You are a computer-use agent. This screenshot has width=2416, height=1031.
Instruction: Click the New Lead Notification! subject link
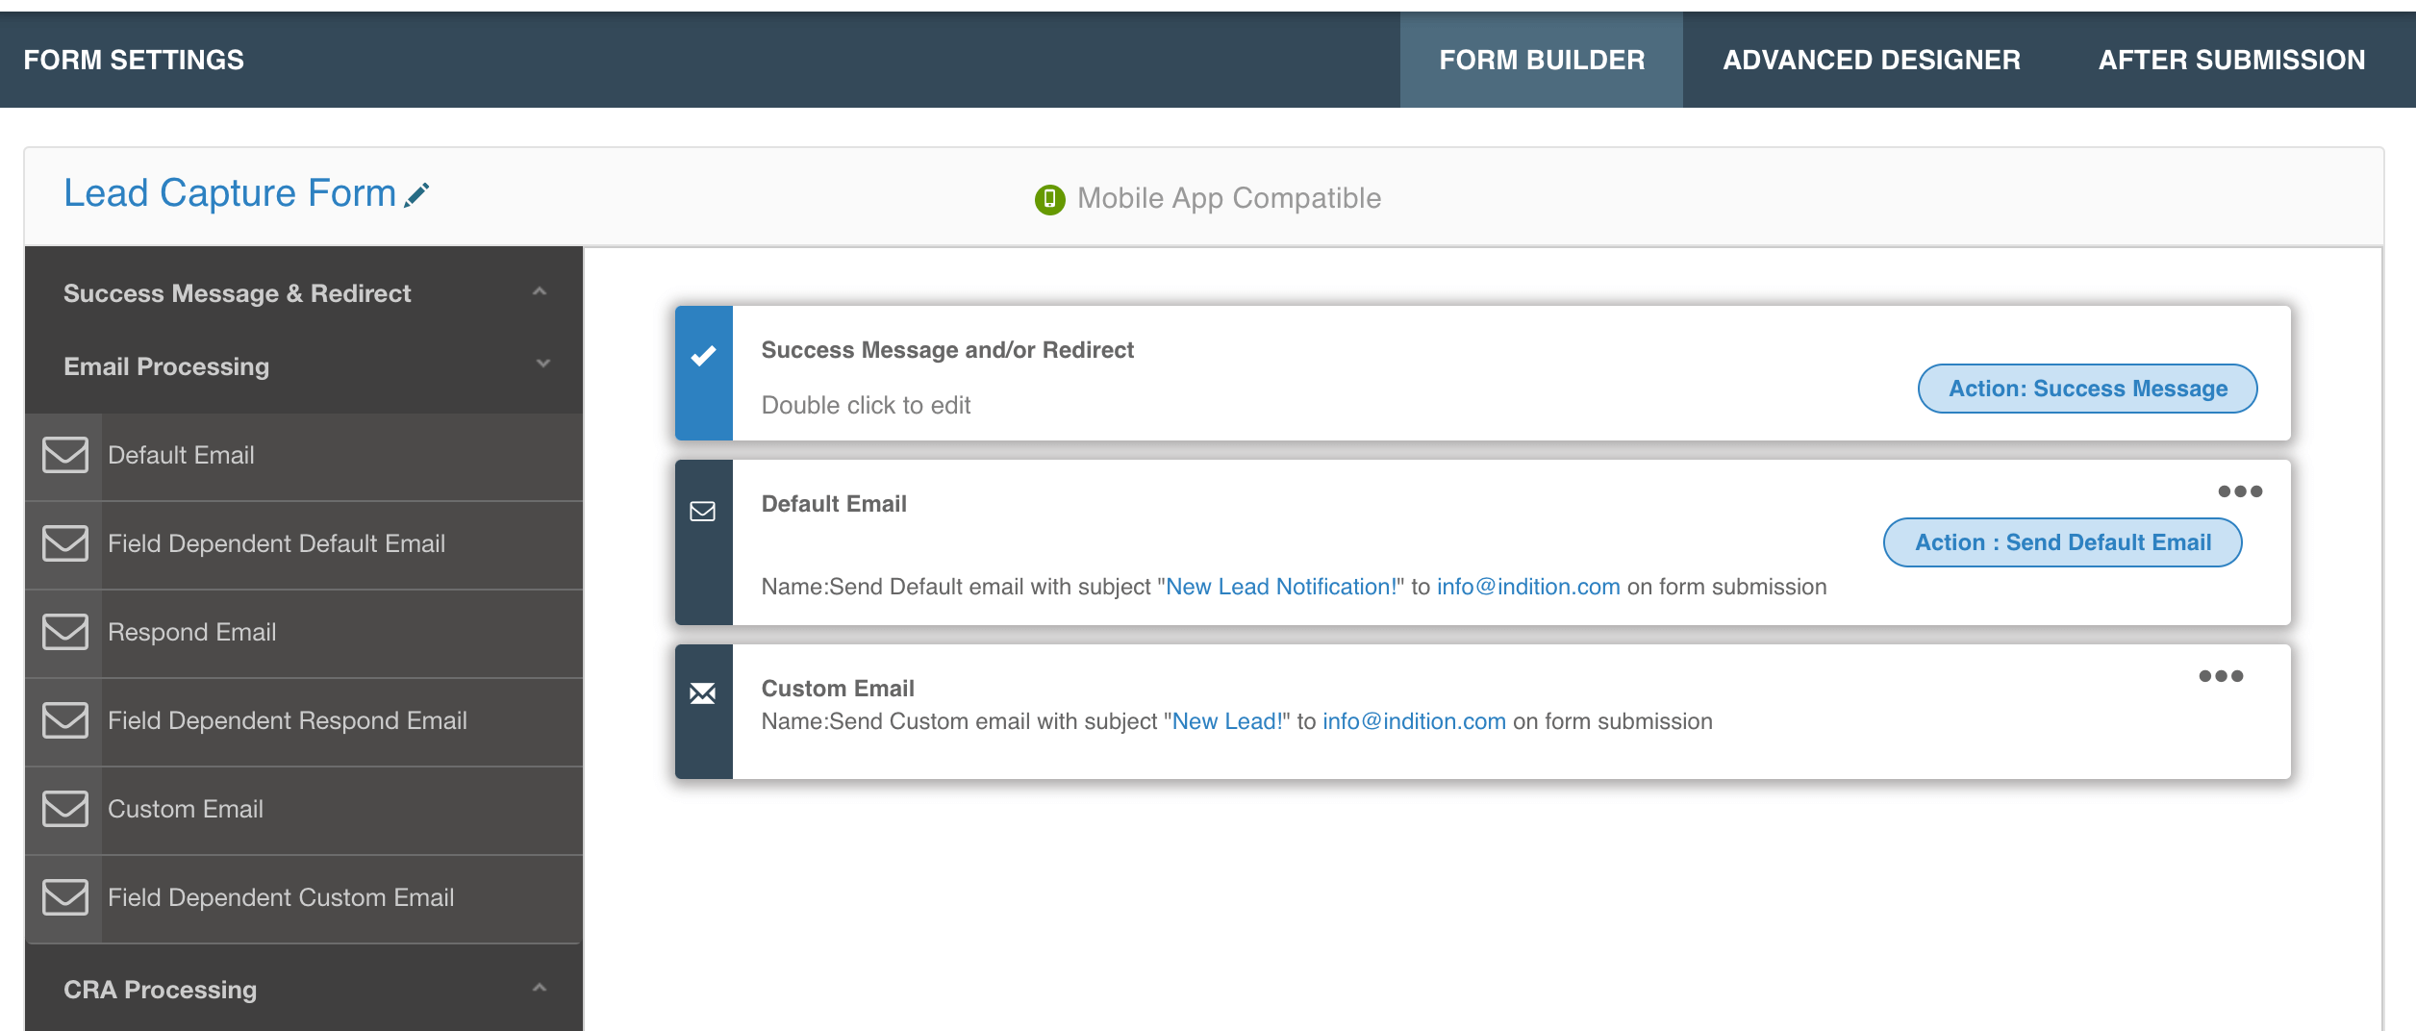1280,587
